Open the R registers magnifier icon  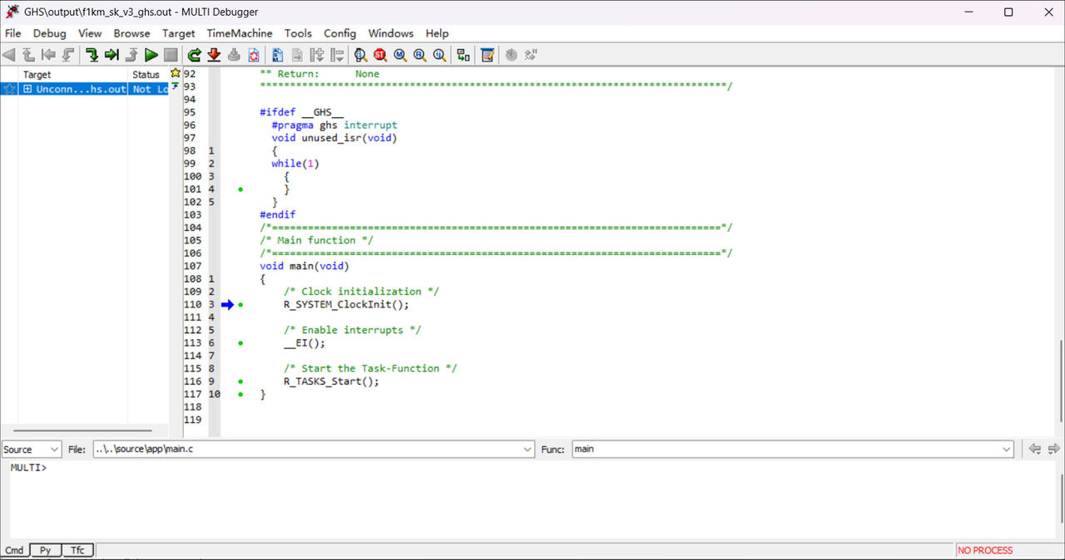420,55
